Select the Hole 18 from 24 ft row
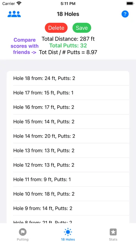The width and height of the screenshot is (136, 242). coord(68,78)
